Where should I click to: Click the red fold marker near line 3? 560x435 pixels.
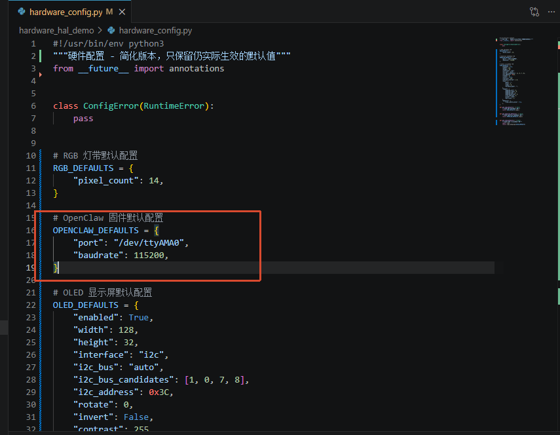[41, 75]
